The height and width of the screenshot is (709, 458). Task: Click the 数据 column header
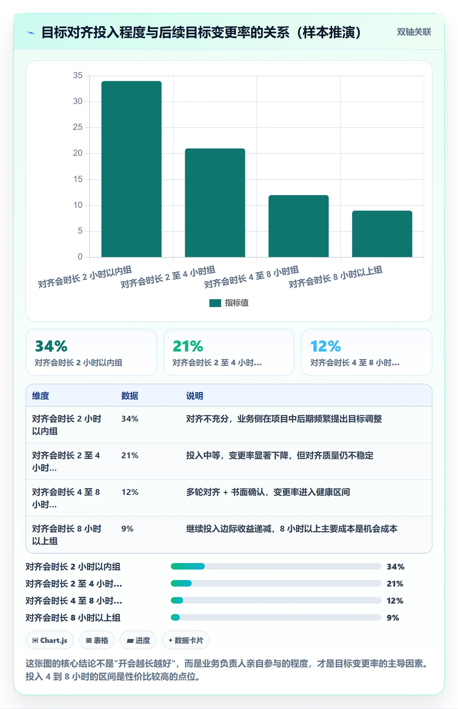(x=130, y=396)
